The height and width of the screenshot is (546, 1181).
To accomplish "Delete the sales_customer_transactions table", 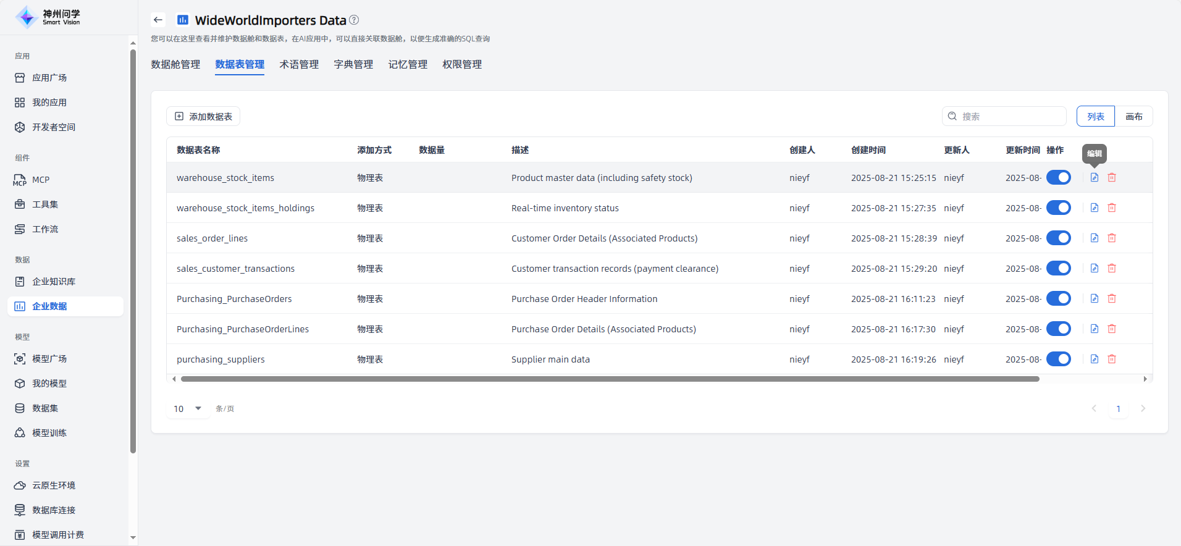I will pos(1111,269).
